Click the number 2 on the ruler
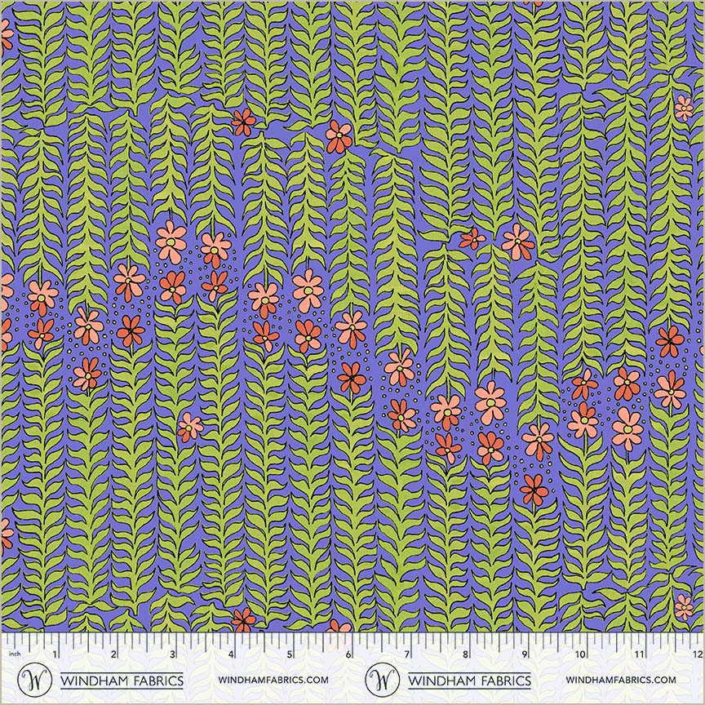This screenshot has height=705, width=705. click(x=113, y=654)
